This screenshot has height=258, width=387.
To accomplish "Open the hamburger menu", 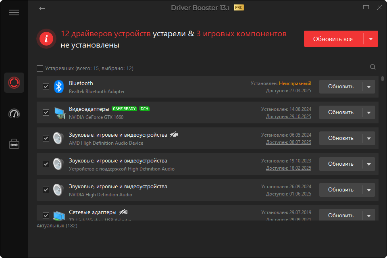I will tap(14, 12).
